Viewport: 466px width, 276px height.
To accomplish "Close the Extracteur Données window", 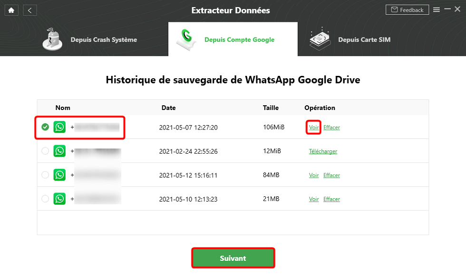I will pyautogui.click(x=457, y=9).
